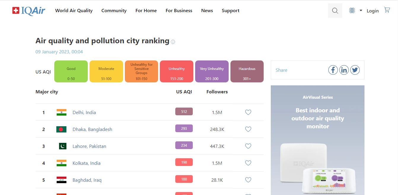Click Delhi AQI badge 512
Viewport: 398px width, 195px height.
(184, 111)
